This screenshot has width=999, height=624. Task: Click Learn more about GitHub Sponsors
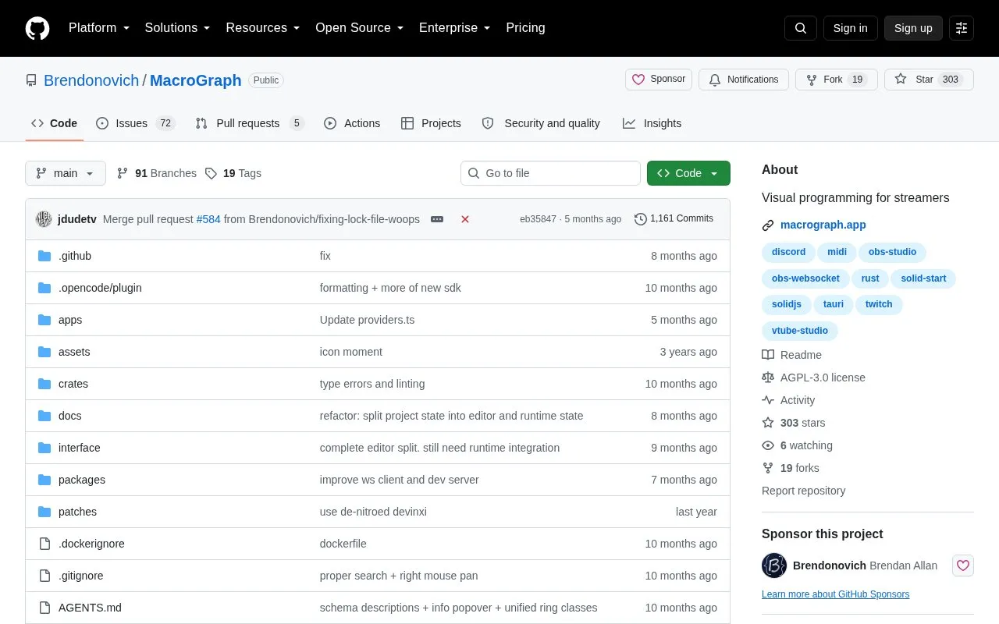835,594
